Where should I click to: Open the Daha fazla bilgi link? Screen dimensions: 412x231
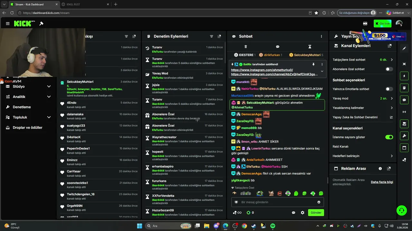[382, 182]
